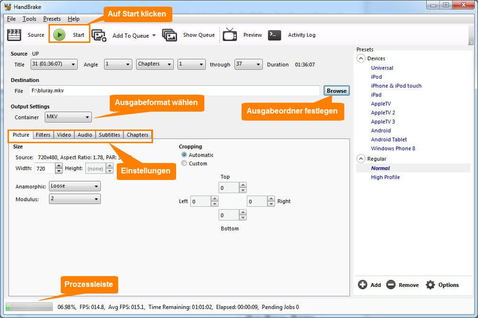
Task: Click the Preview toolbar label
Action: [x=252, y=35]
